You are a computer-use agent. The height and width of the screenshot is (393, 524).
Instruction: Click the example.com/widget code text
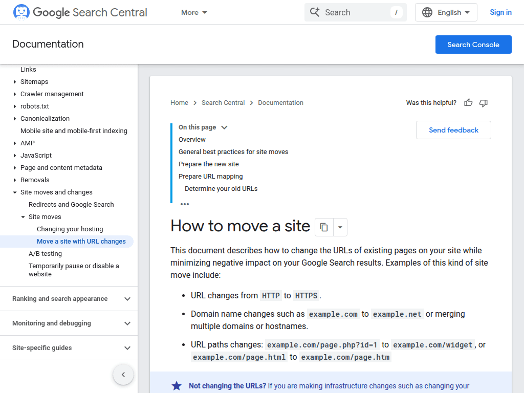point(433,345)
